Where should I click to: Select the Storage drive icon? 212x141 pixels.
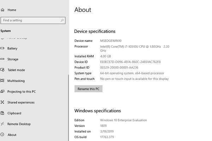pos(2,59)
